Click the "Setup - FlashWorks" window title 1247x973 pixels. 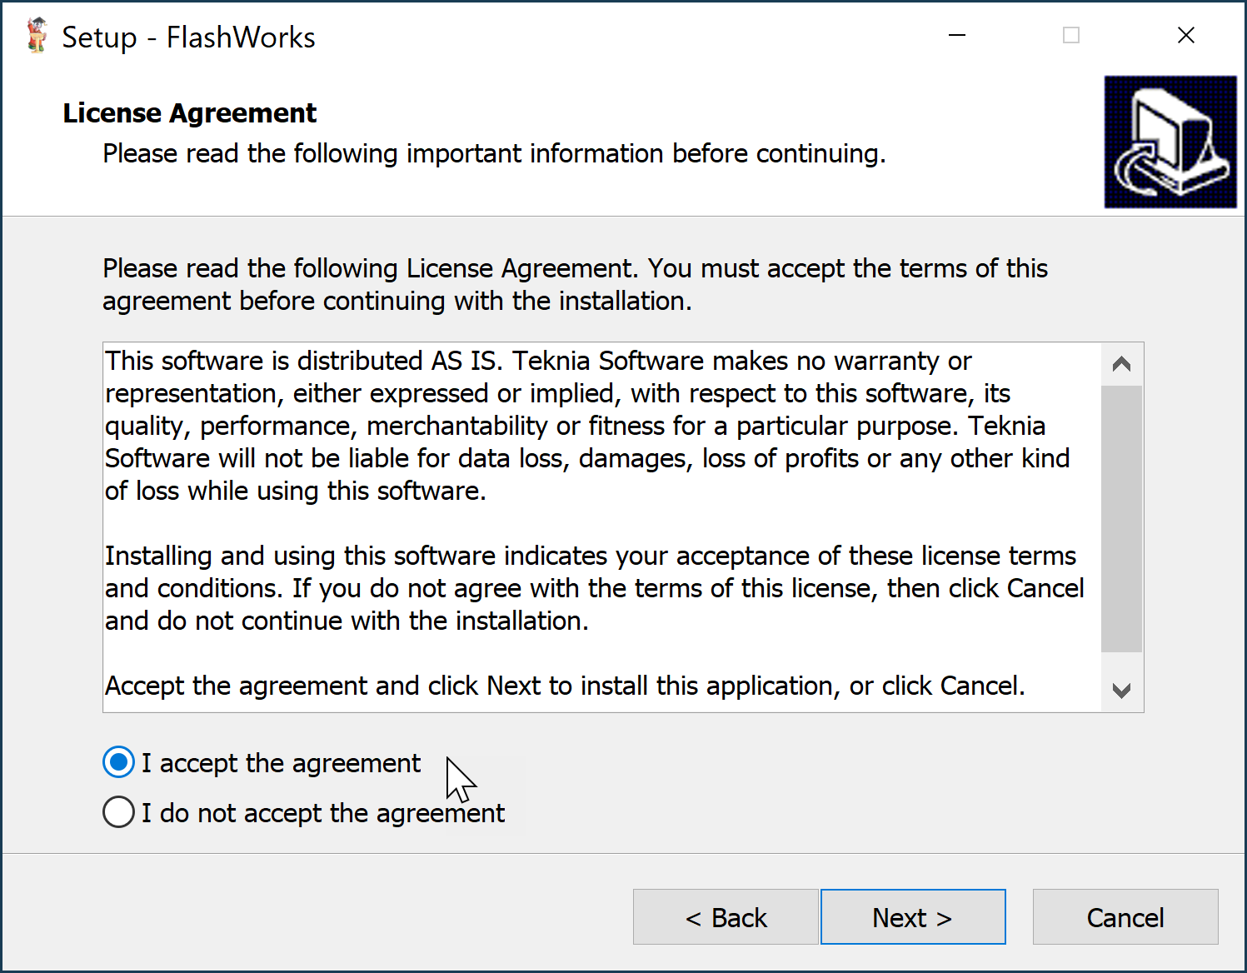coord(188,37)
